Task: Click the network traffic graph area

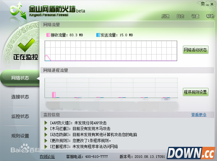Action: pos(111,51)
